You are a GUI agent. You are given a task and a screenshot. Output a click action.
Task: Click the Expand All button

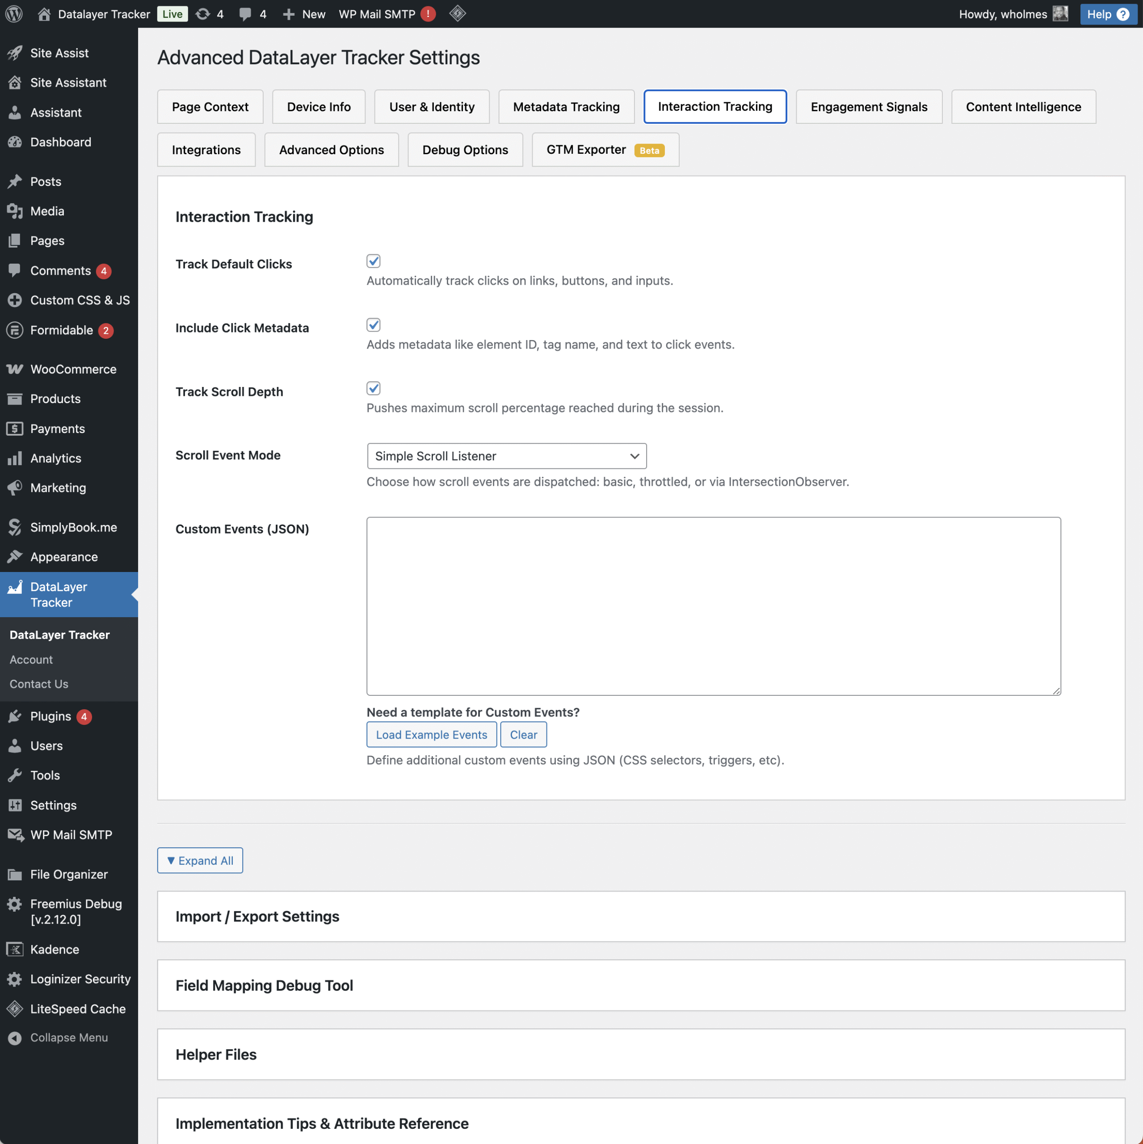coord(200,860)
